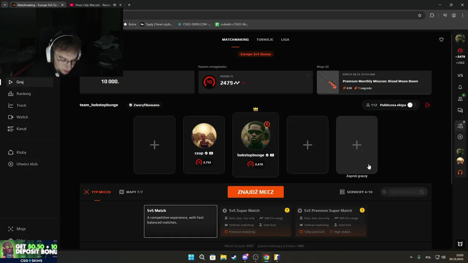Viewport: 468px width, 263px height.
Task: Click the 112 members count icon
Action: (371, 105)
